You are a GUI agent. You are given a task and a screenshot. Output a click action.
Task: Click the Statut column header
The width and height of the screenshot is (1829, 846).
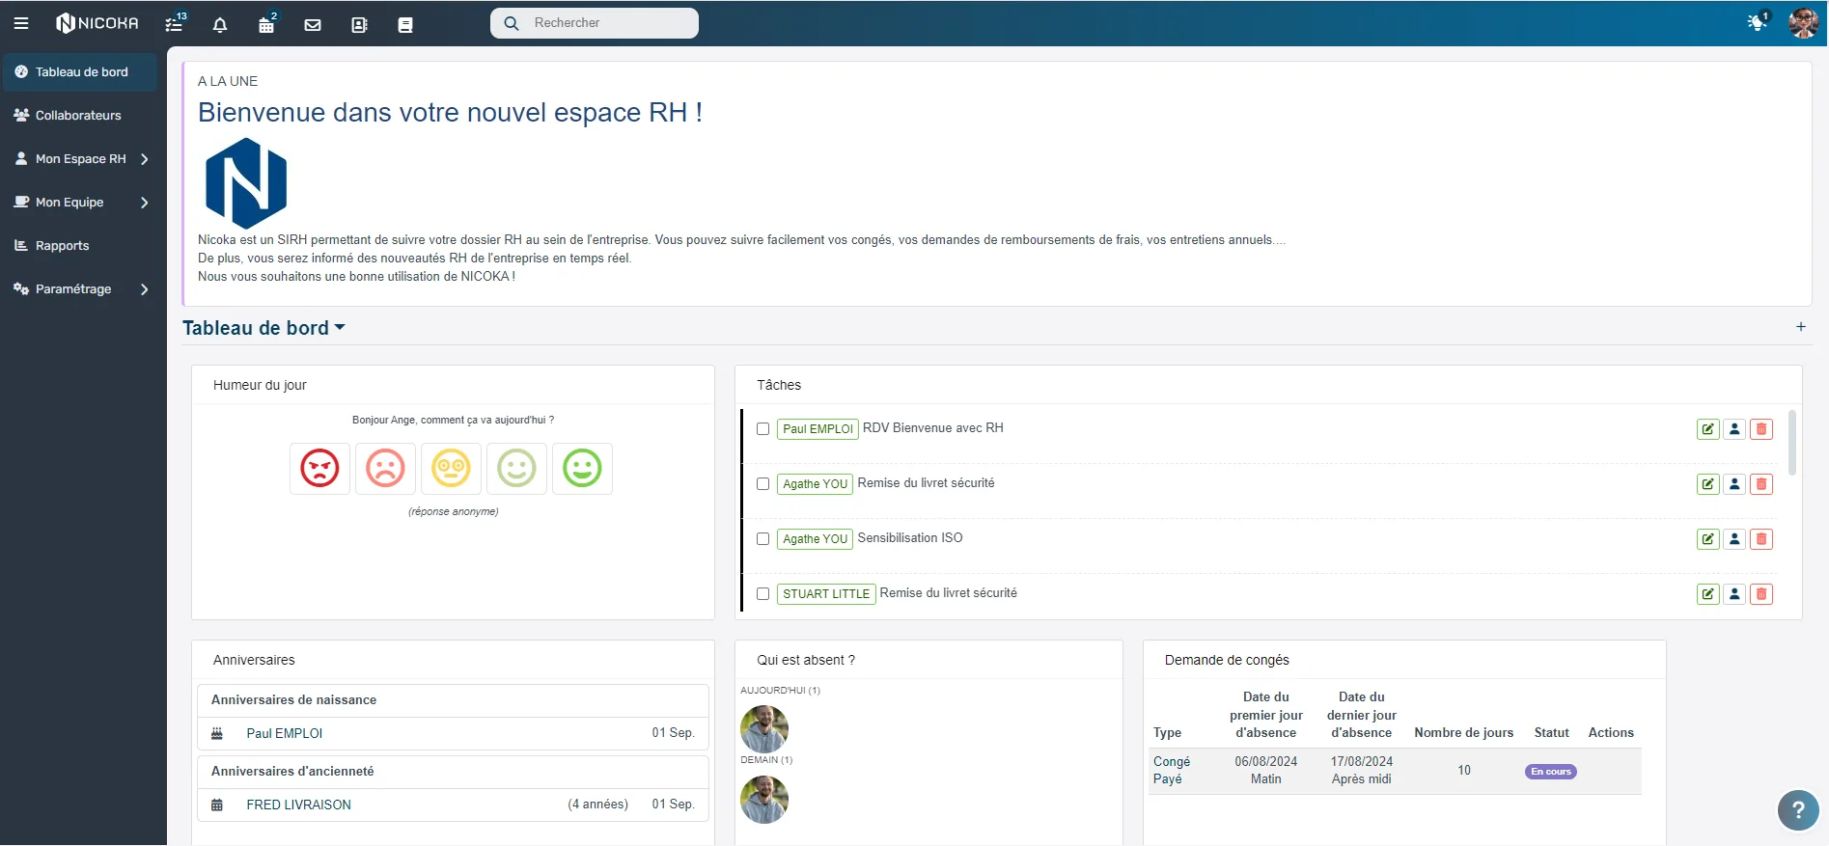click(x=1552, y=733)
